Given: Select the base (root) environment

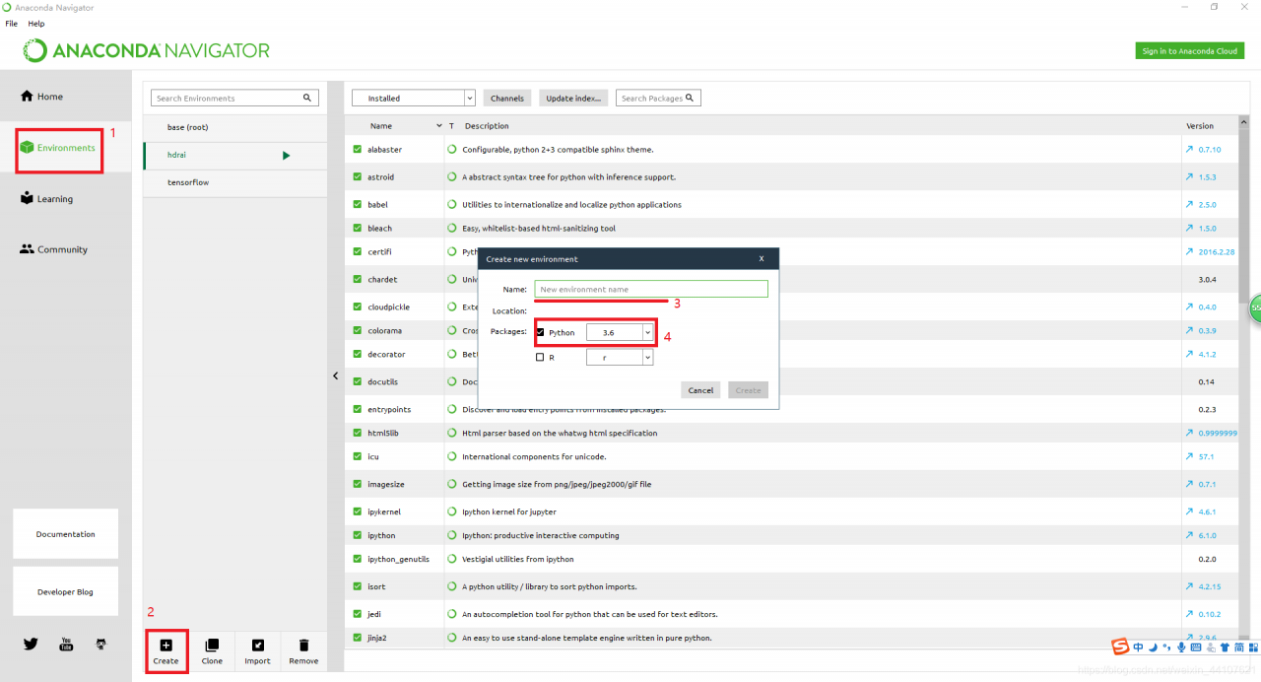Looking at the screenshot, I should point(234,127).
